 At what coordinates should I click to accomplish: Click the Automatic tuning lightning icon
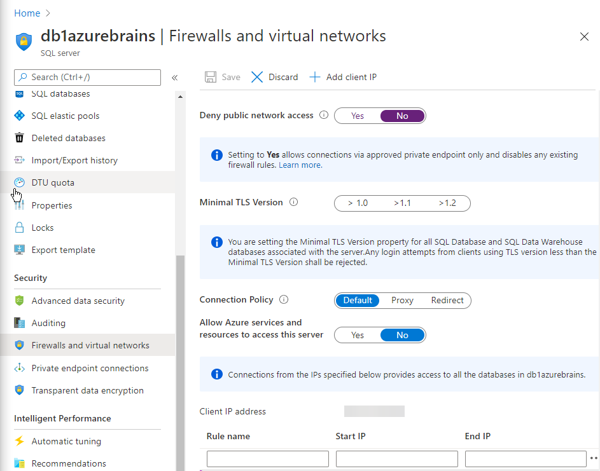pyautogui.click(x=20, y=440)
